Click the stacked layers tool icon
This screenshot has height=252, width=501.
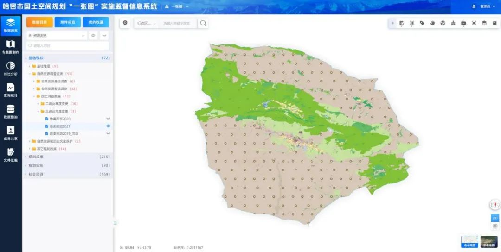click(x=484, y=23)
